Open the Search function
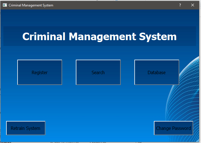 coord(98,72)
